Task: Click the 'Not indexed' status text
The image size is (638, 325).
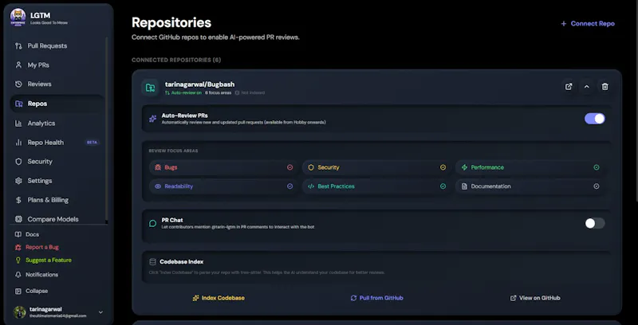Action: click(253, 93)
